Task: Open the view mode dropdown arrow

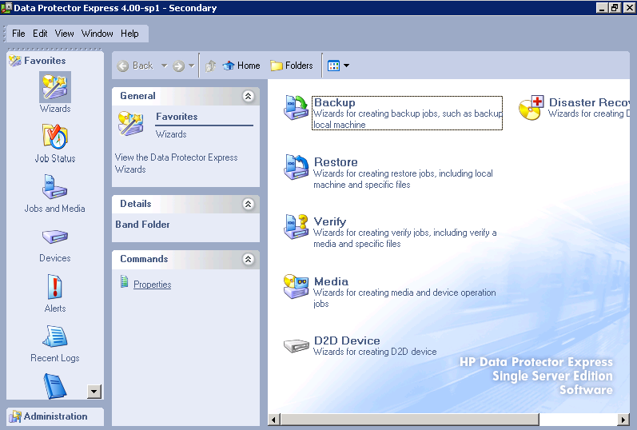Action: [347, 66]
